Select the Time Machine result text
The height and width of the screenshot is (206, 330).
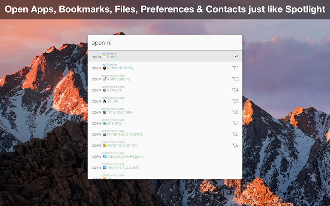click(x=120, y=112)
